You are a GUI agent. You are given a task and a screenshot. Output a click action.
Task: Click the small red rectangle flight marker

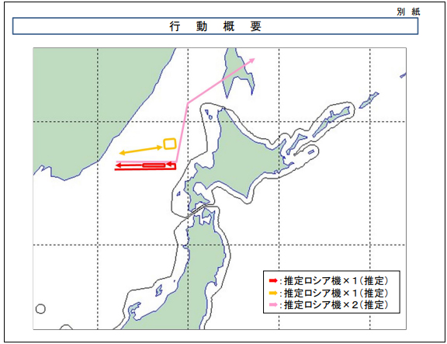click(154, 165)
